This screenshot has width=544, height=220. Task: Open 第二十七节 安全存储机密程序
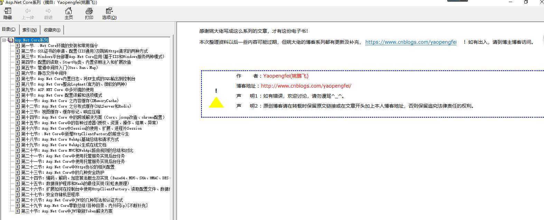coord(50,194)
